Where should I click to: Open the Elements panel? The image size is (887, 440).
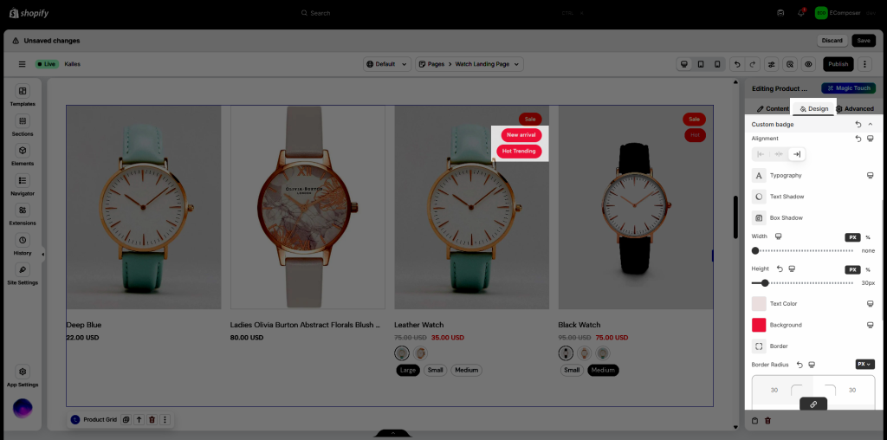pos(23,155)
